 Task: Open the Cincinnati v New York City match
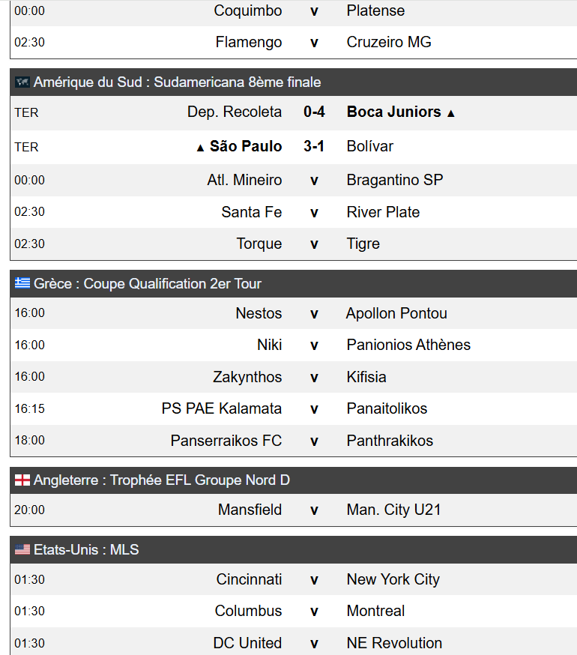[294, 579]
